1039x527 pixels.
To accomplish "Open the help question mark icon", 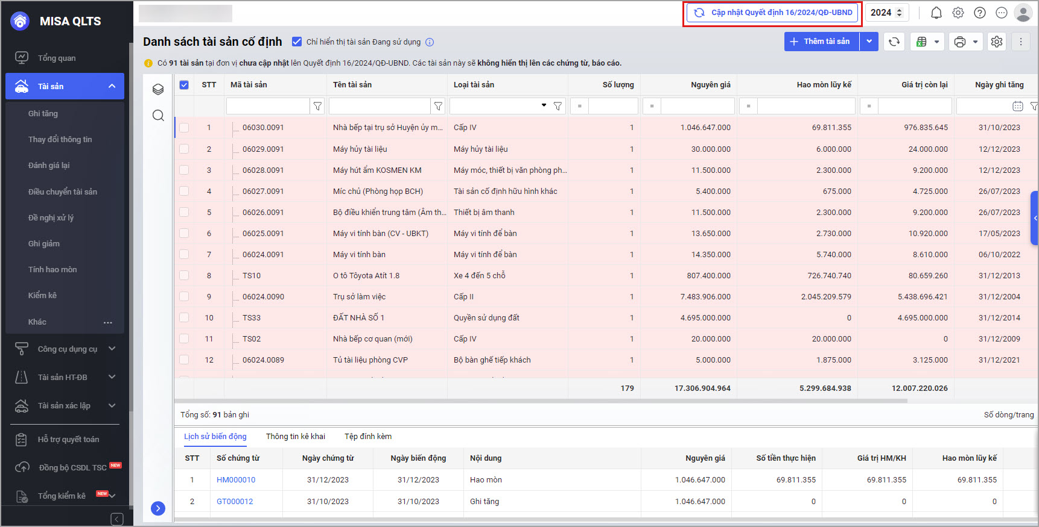I will pos(980,13).
